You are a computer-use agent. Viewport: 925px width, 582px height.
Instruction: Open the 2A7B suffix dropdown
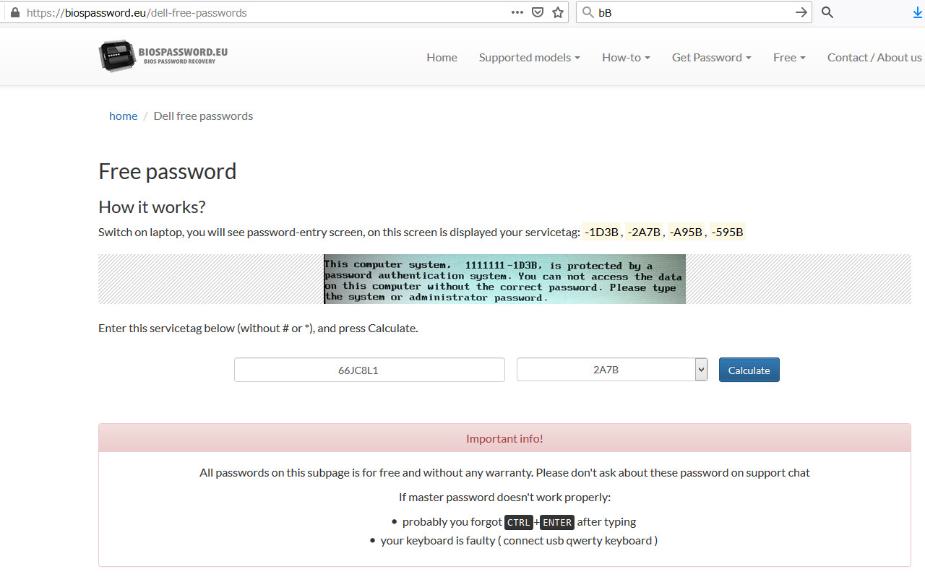(x=612, y=370)
